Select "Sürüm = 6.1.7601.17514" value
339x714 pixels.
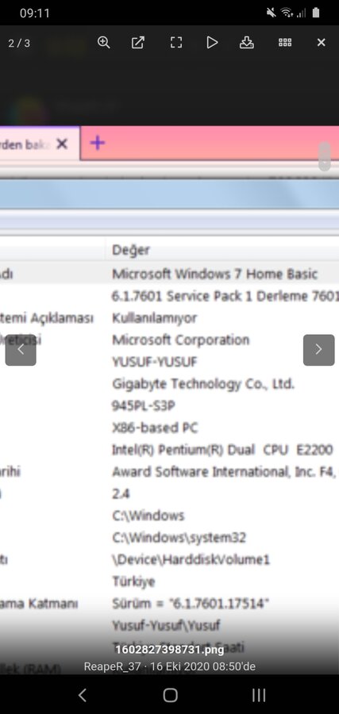[191, 604]
